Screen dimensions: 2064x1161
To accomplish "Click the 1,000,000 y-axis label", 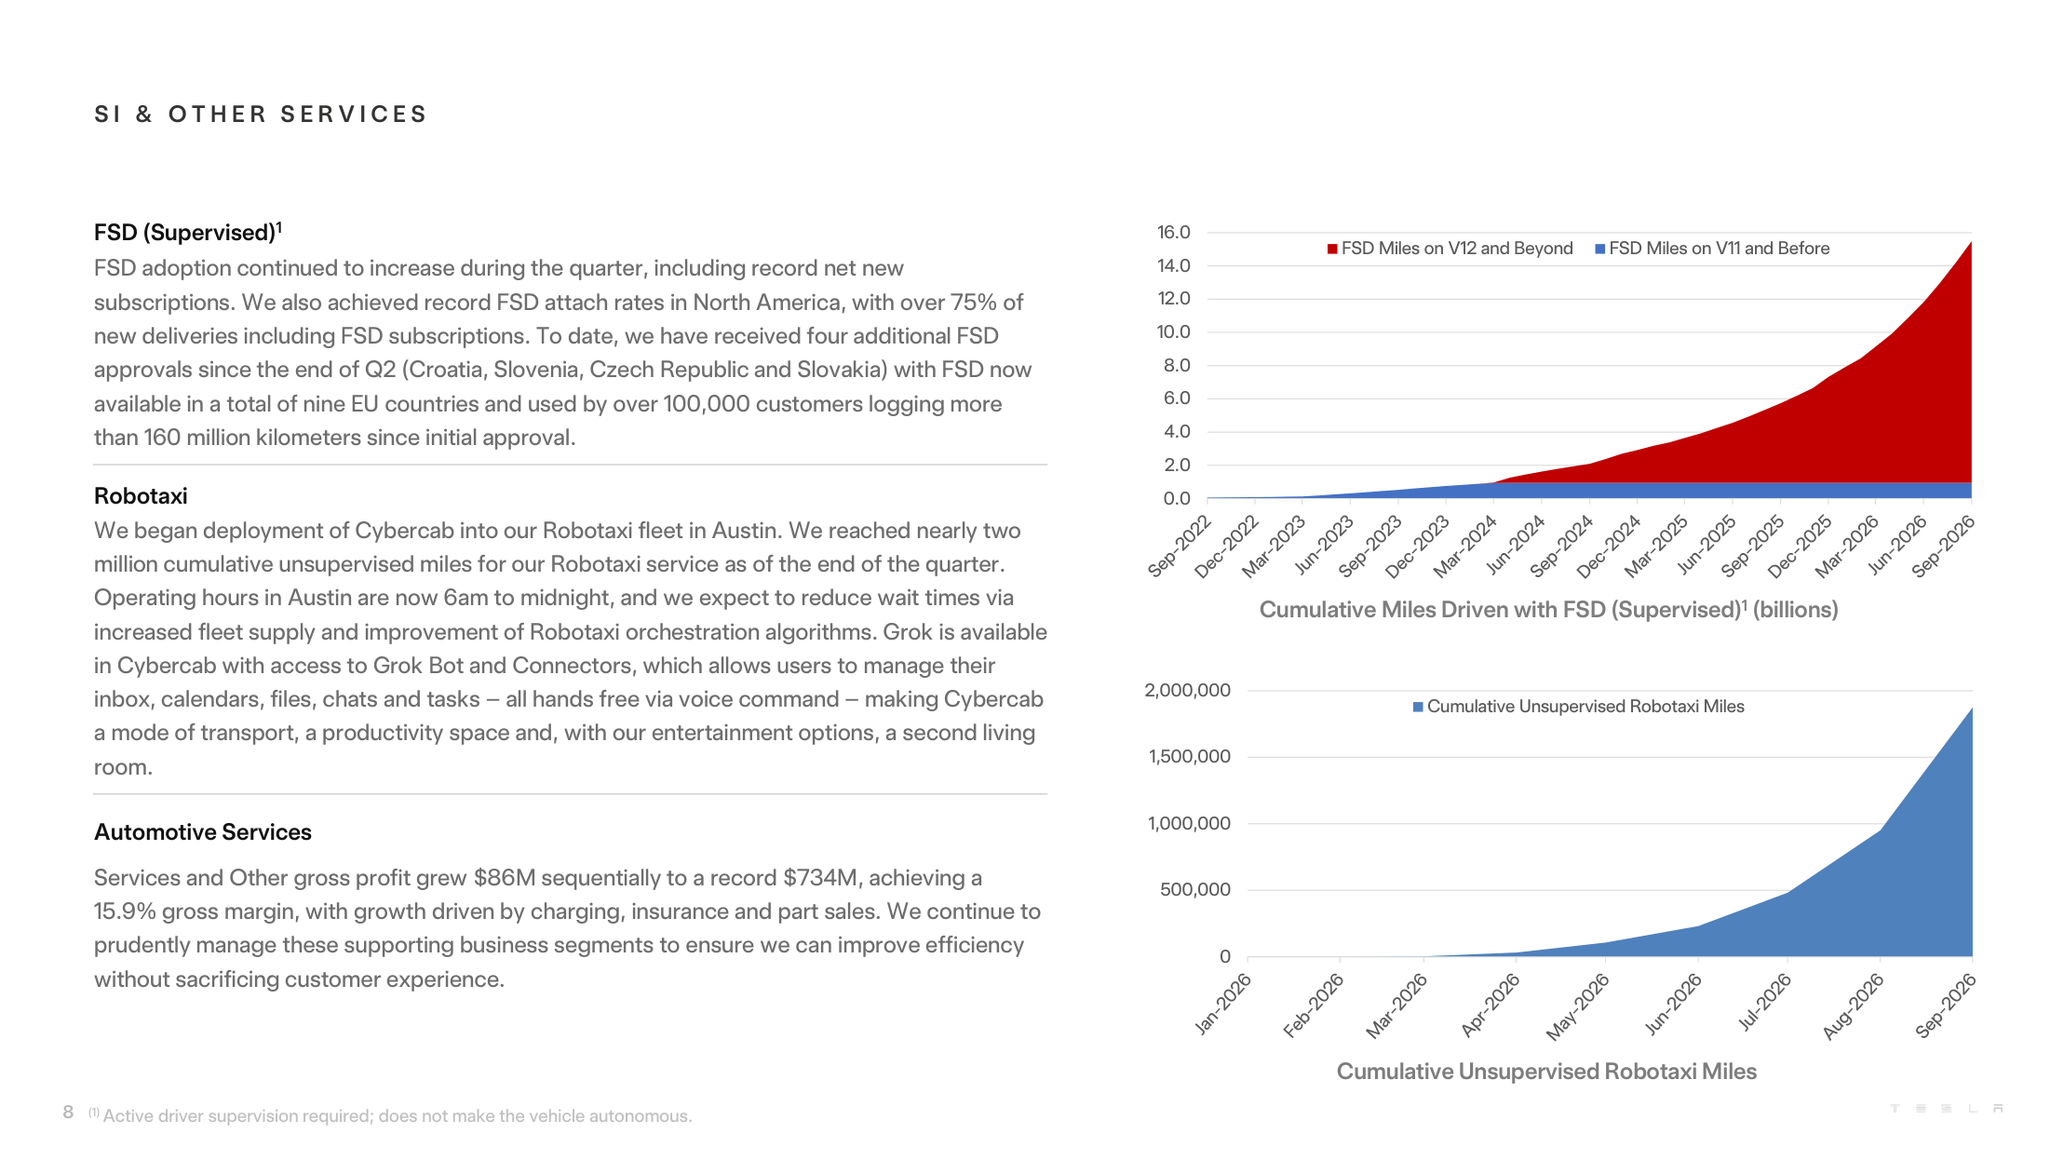I will (x=1189, y=823).
